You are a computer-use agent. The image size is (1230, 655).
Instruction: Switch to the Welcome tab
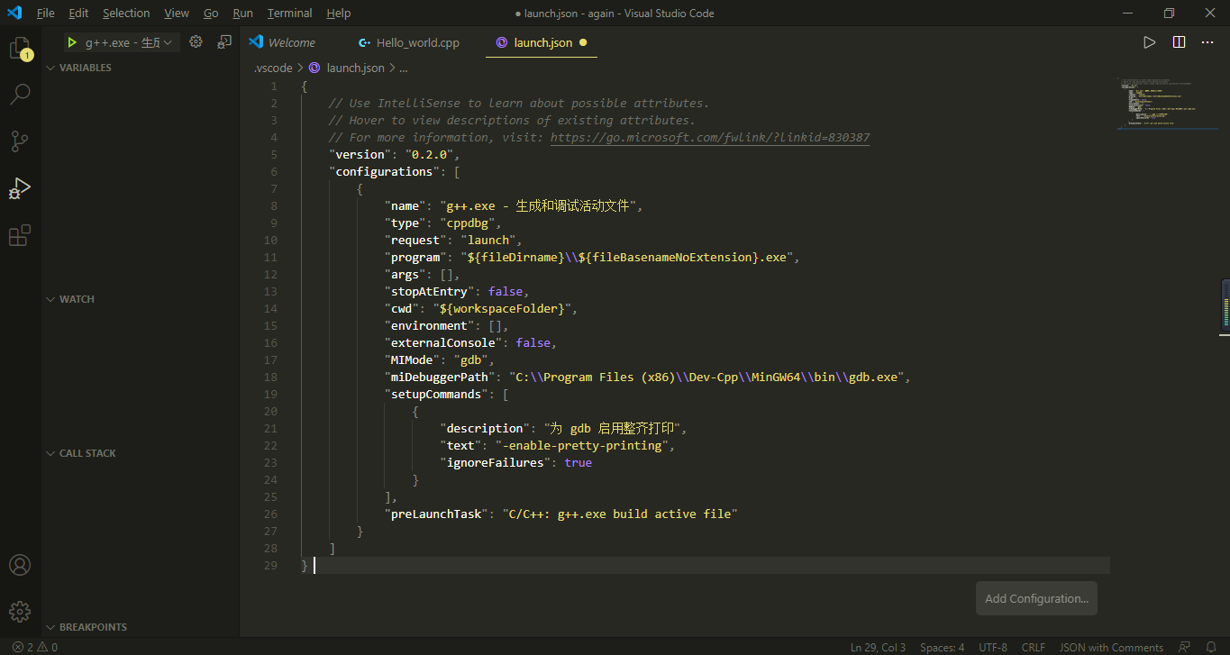click(x=291, y=42)
